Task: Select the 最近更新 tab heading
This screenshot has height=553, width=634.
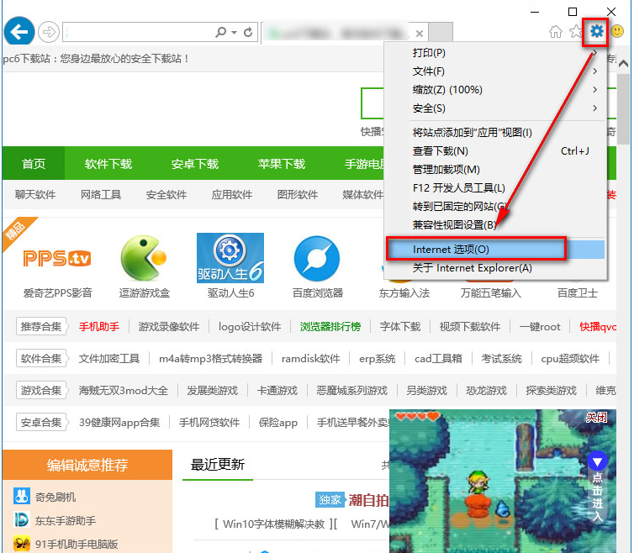Action: click(x=218, y=465)
